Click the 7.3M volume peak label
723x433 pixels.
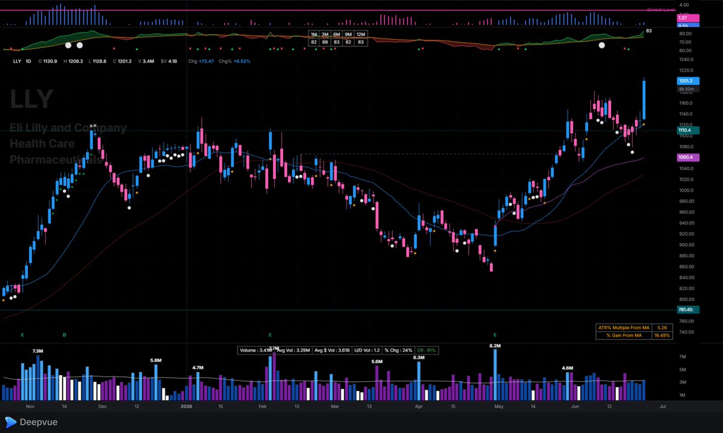click(x=37, y=350)
